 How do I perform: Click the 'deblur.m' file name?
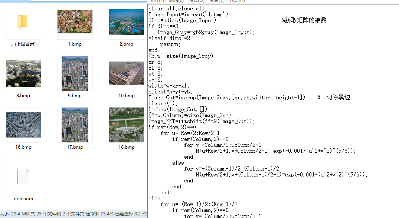(23, 199)
